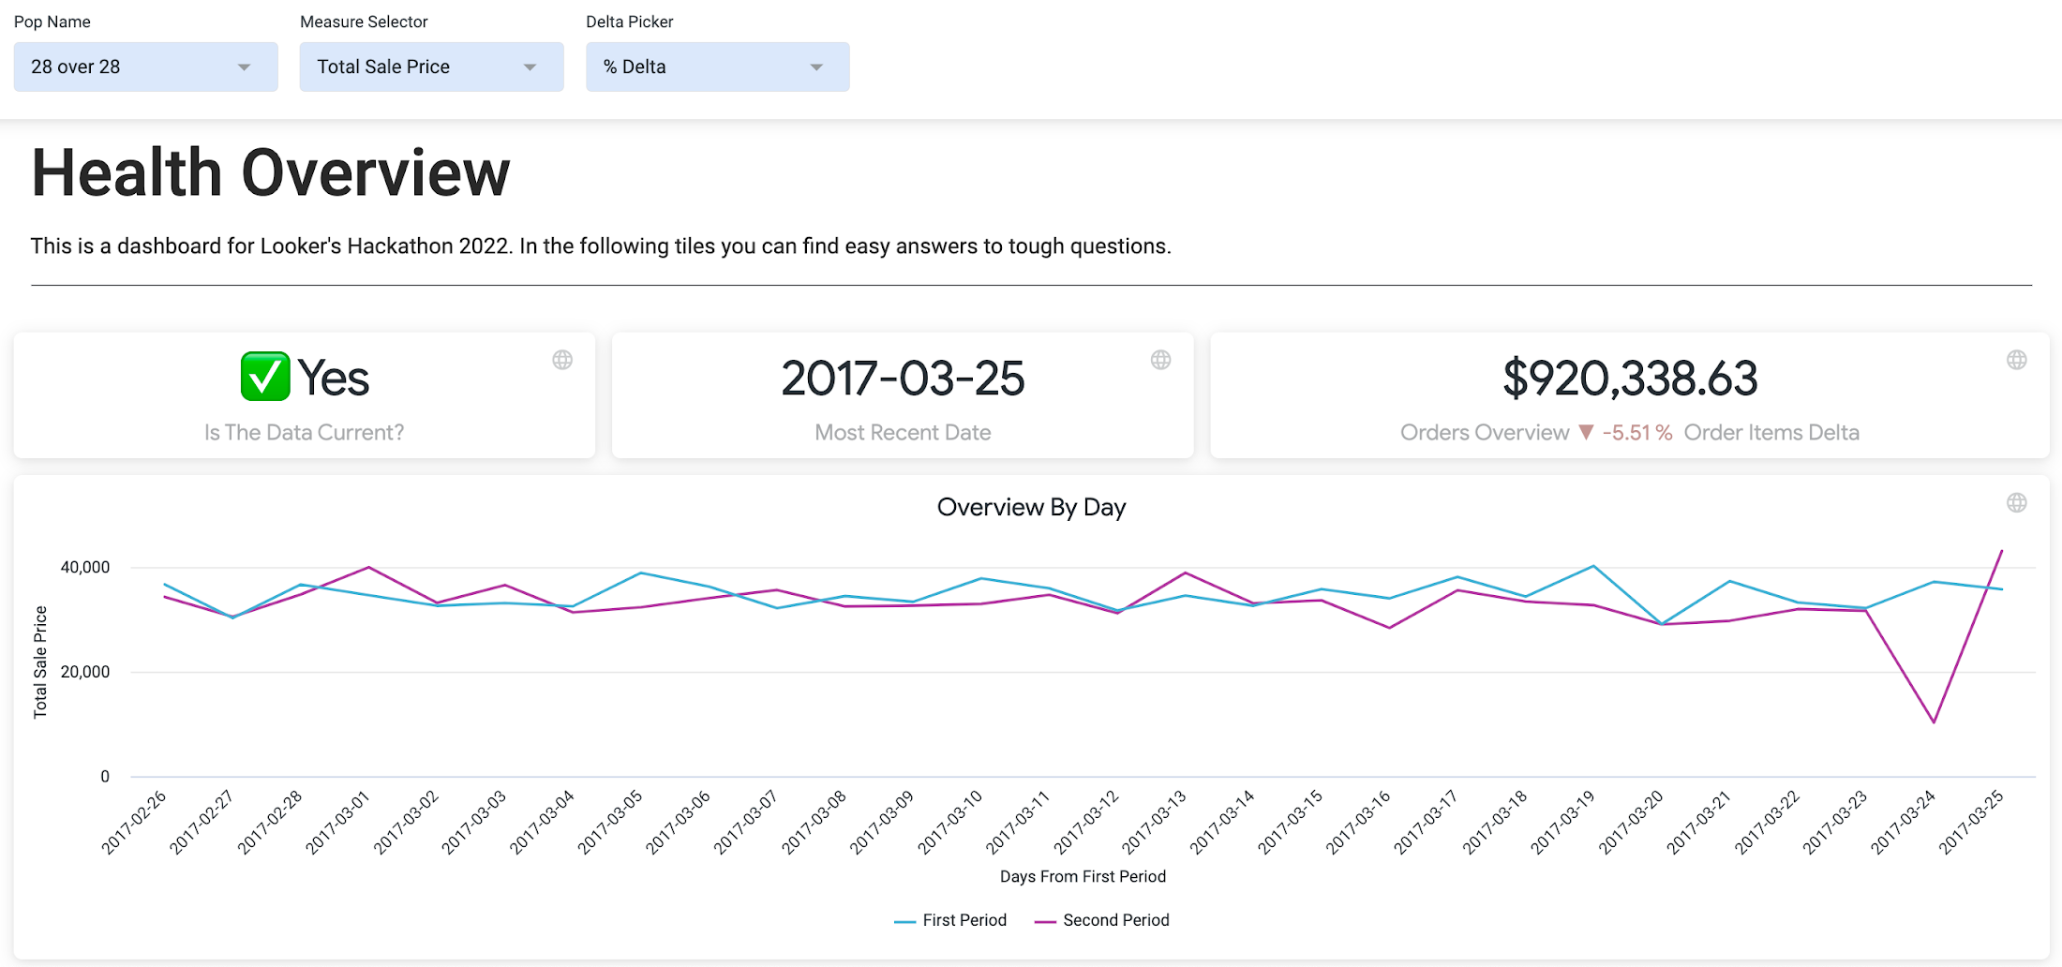Screen dimensions: 2062x967
Task: Toggle Second Period series in legend
Action: pyautogui.click(x=1115, y=920)
